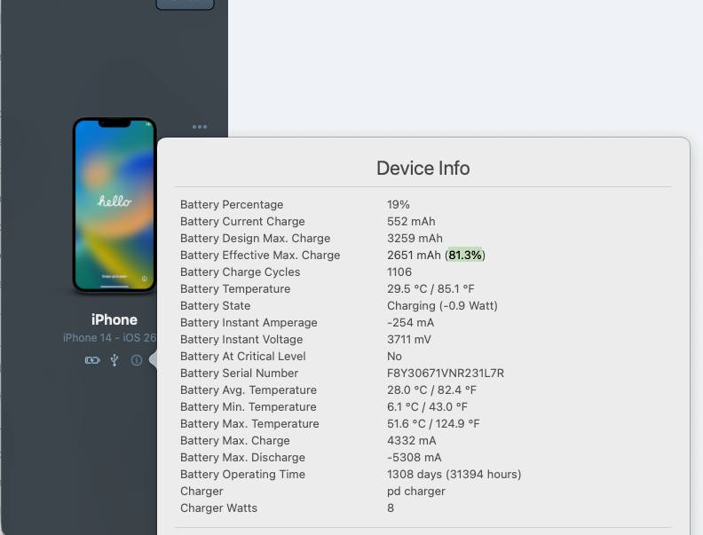
Task: Click the device info icon
Action: pyautogui.click(x=137, y=360)
